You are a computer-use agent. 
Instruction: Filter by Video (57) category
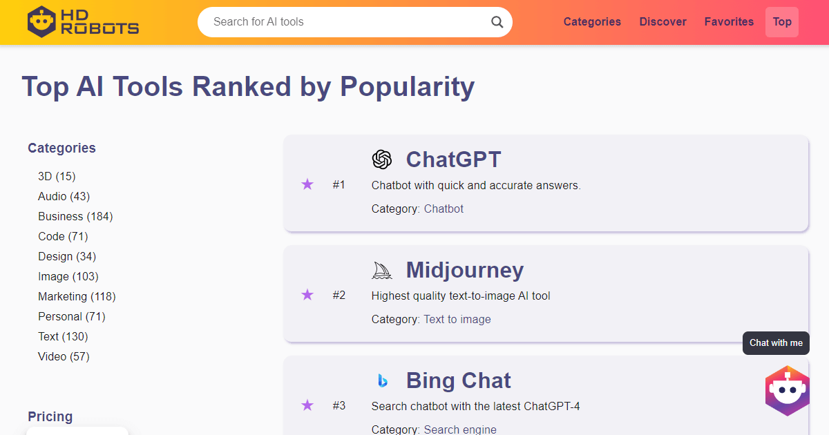(x=64, y=356)
